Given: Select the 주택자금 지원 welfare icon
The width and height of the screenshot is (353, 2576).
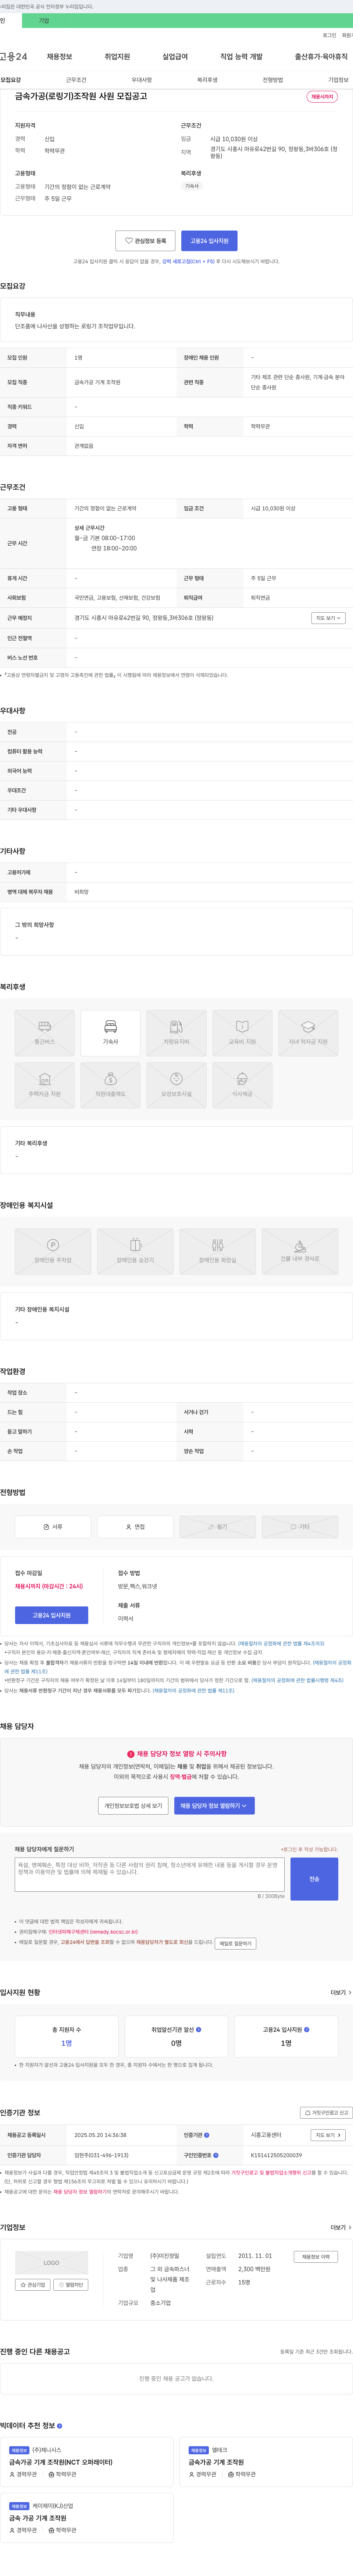Looking at the screenshot, I should point(44,1085).
